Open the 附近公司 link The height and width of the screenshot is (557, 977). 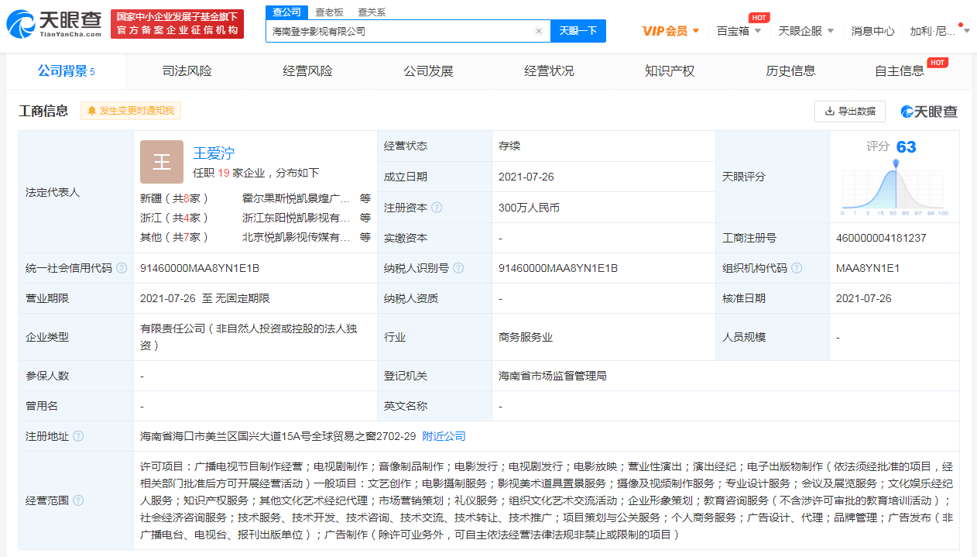(x=444, y=436)
